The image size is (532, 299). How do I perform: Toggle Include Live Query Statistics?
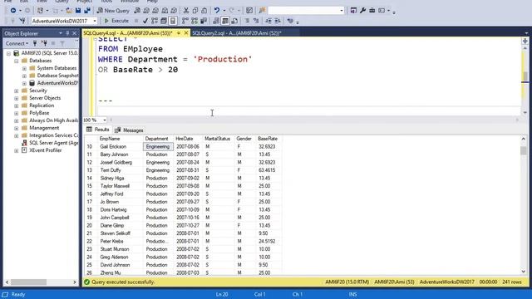pyautogui.click(x=195, y=21)
